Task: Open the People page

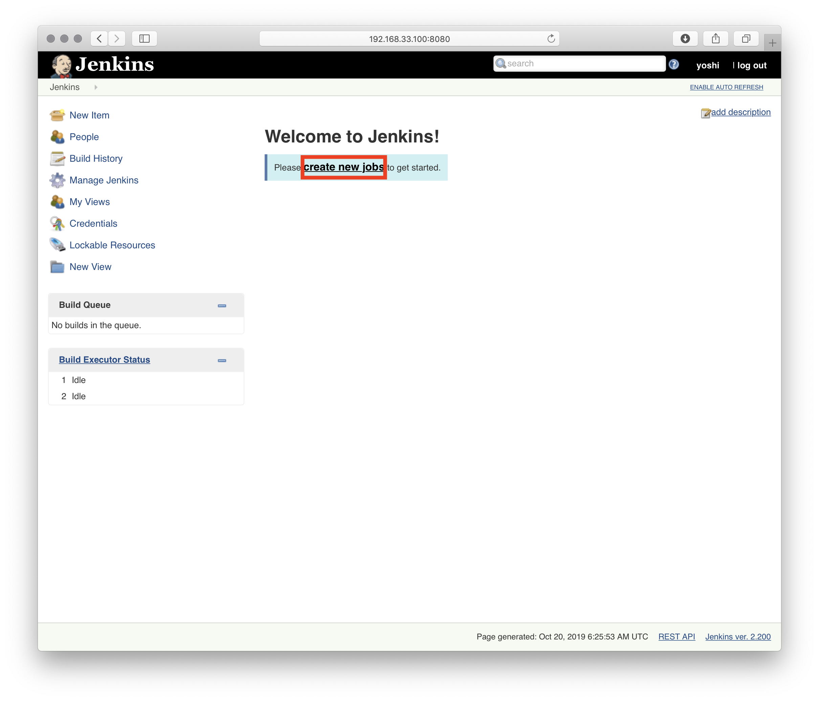Action: (84, 137)
